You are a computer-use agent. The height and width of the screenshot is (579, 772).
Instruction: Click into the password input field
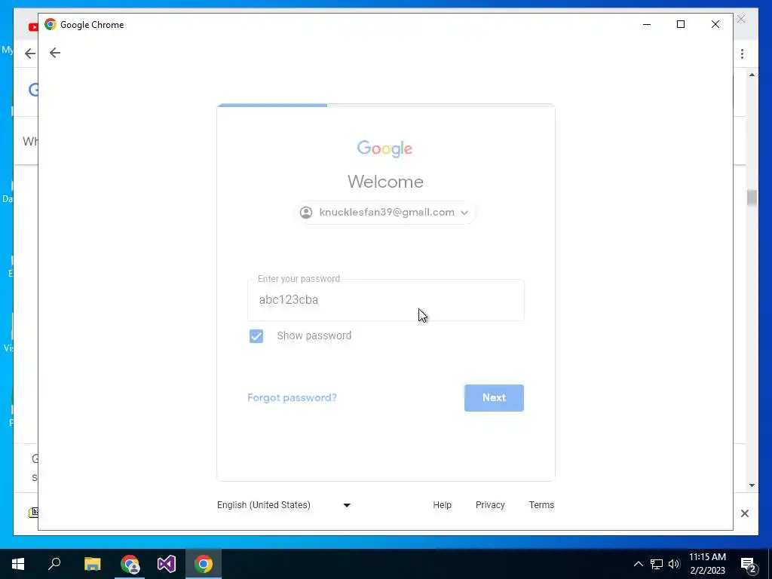point(385,300)
